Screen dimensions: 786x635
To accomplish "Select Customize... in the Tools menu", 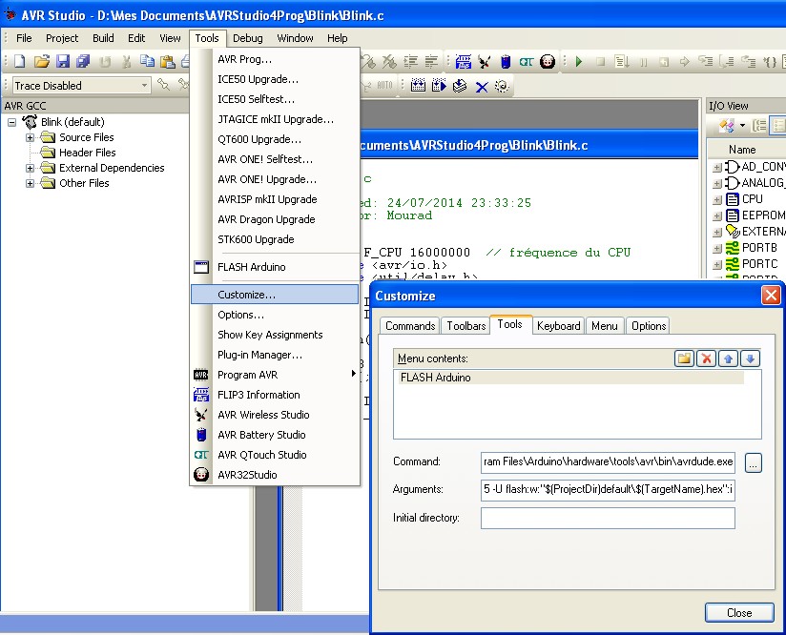I will click(x=275, y=295).
